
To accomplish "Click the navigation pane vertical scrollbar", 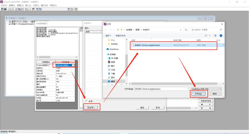I will click(x=126, y=65).
